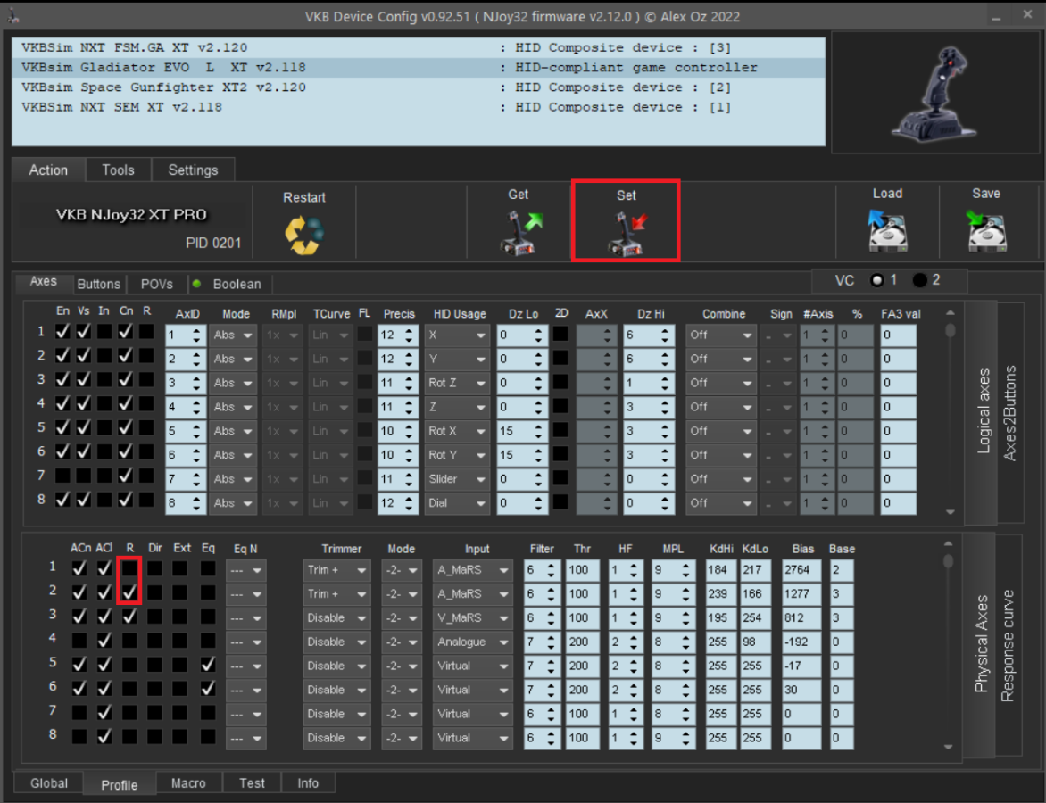Screen dimensions: 1046x803
Task: Open Trimmer dropdown for physical axis 1
Action: (336, 570)
